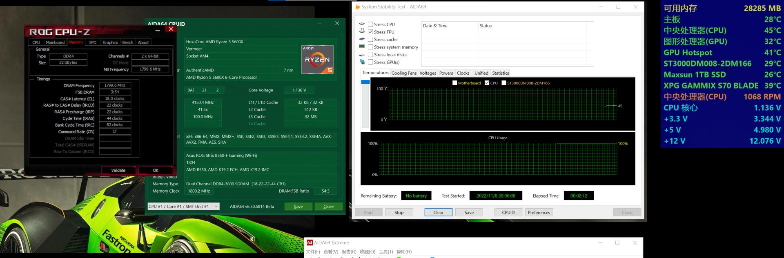Click the disk drive icon beside Stress local disks
The height and width of the screenshot is (258, 784).
(362, 55)
